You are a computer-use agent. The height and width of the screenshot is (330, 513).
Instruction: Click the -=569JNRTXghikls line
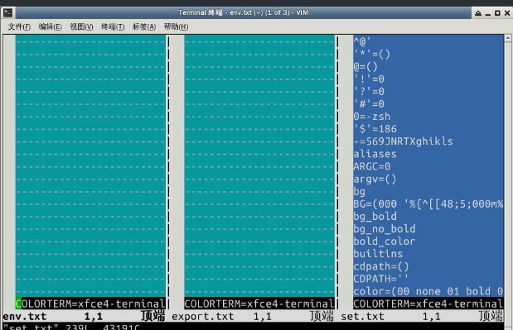pos(403,141)
